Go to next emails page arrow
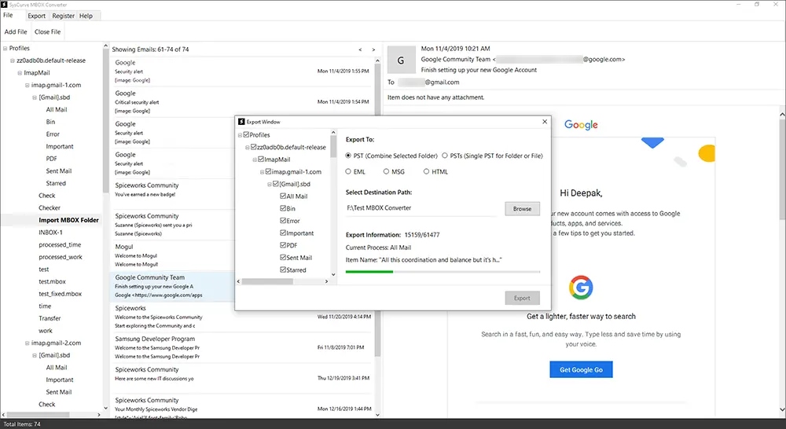The image size is (786, 429). 373,49
